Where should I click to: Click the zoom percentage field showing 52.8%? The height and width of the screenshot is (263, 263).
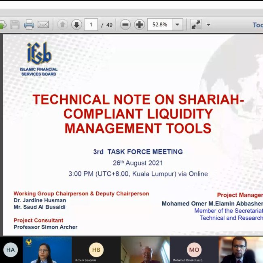[x=160, y=25]
